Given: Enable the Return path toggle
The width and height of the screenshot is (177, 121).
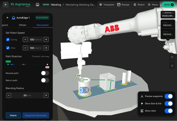Looking at the screenshot, I should point(45,80).
